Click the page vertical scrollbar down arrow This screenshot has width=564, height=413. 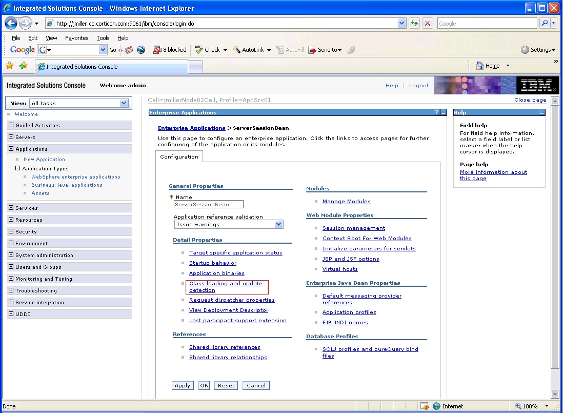555,394
